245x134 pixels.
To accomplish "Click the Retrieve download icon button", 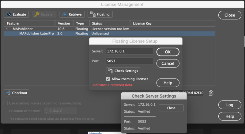I will [72, 14].
